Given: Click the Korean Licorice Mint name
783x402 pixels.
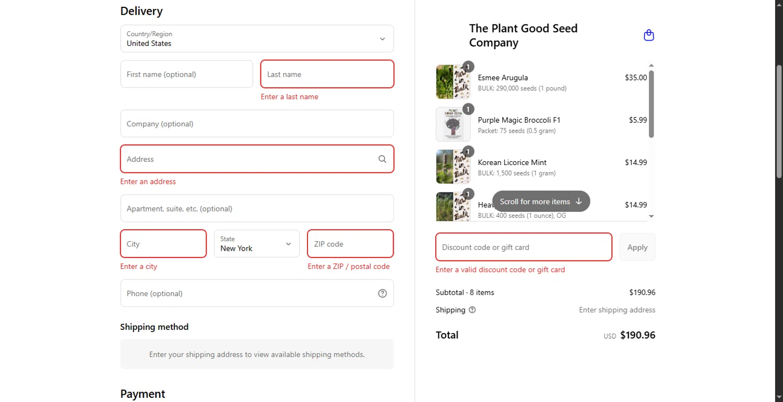Looking at the screenshot, I should click(512, 162).
